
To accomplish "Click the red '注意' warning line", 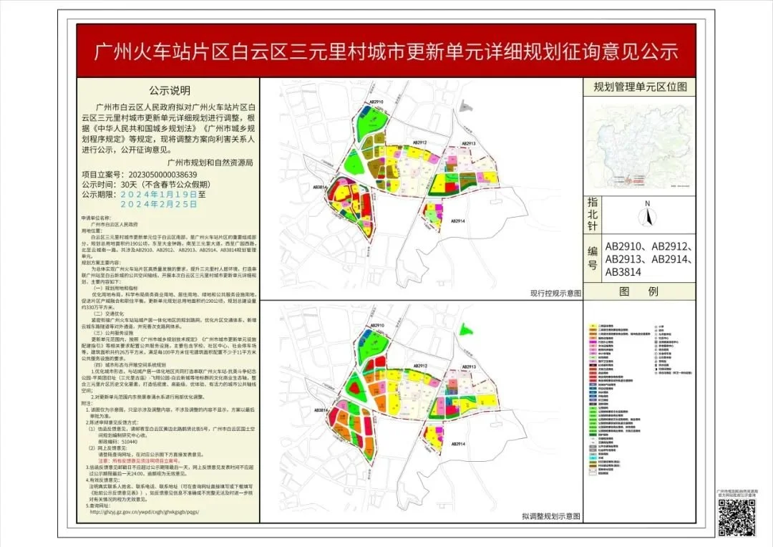I will [140, 460].
